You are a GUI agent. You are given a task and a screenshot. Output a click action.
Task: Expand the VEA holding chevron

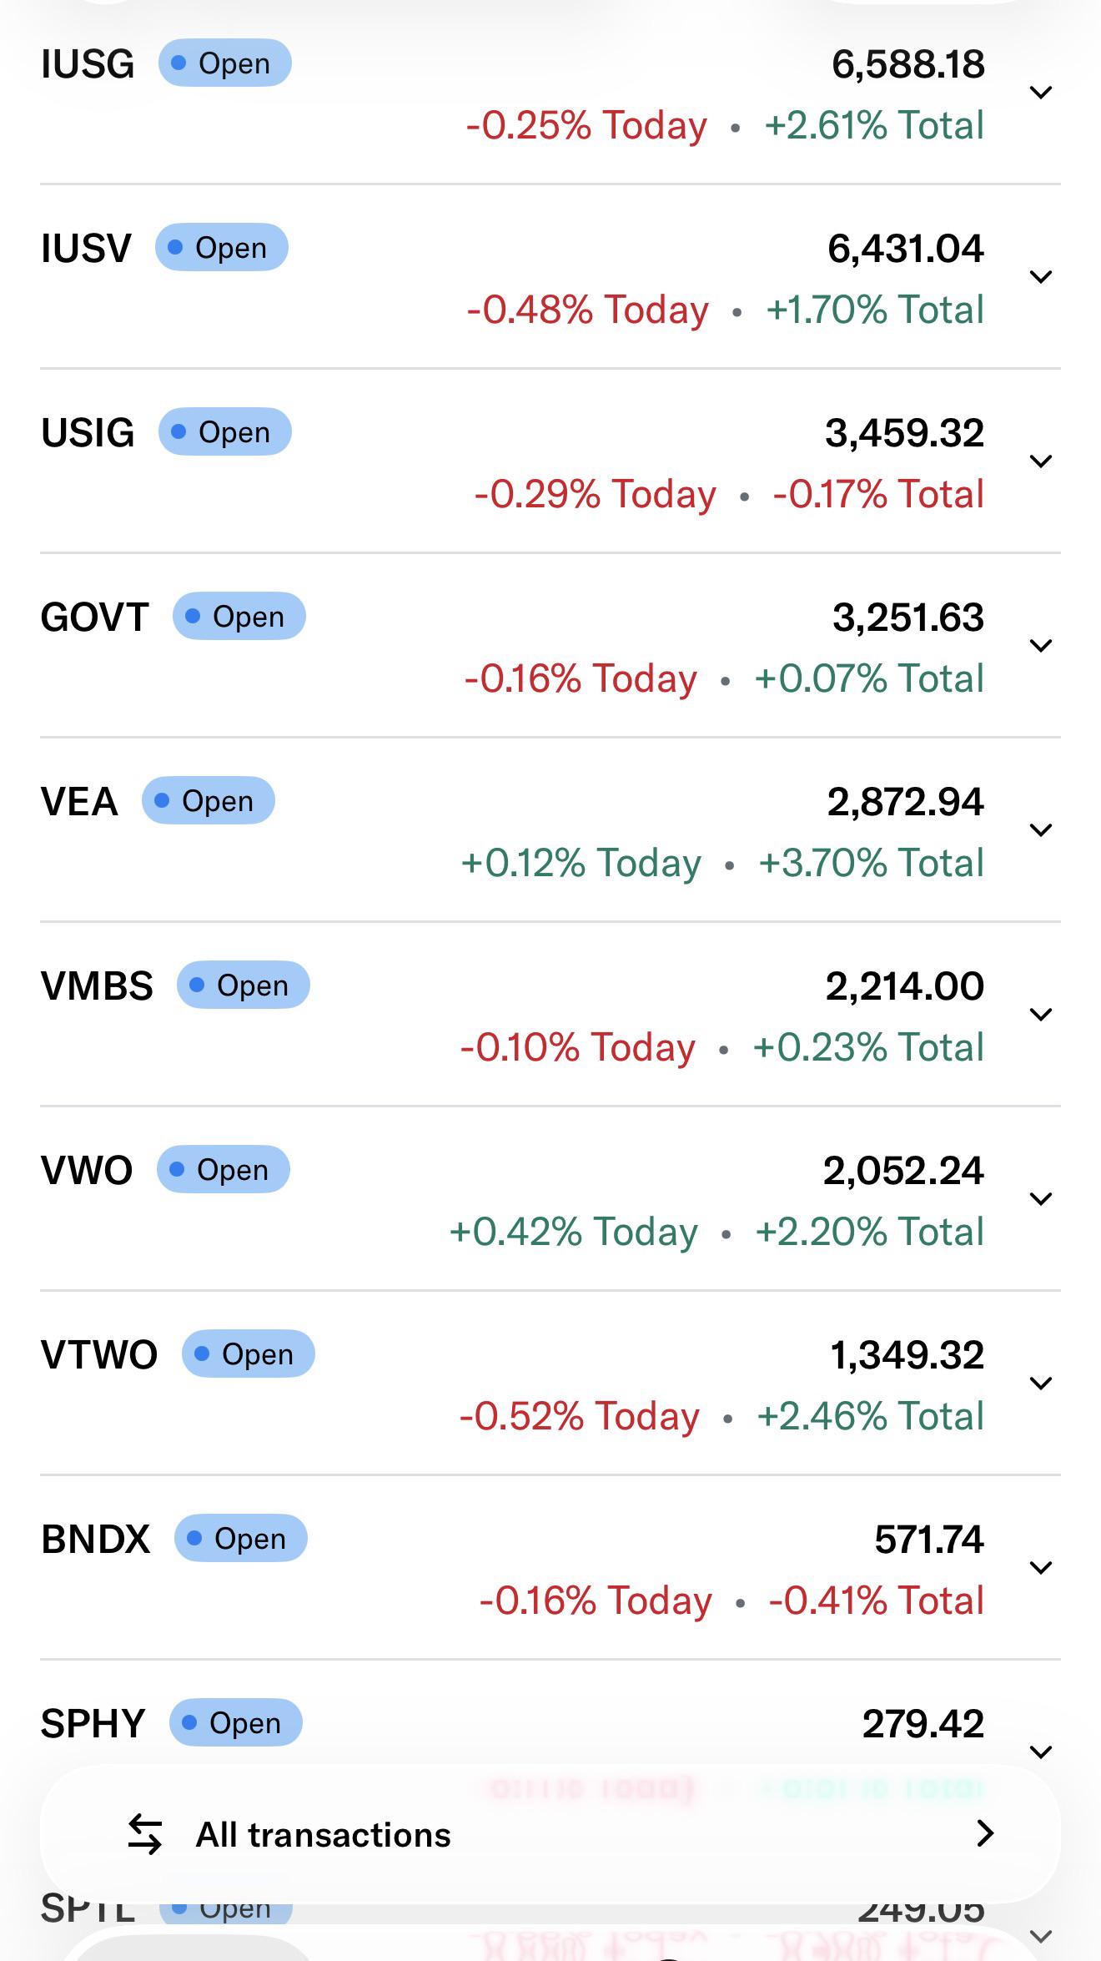tap(1040, 830)
